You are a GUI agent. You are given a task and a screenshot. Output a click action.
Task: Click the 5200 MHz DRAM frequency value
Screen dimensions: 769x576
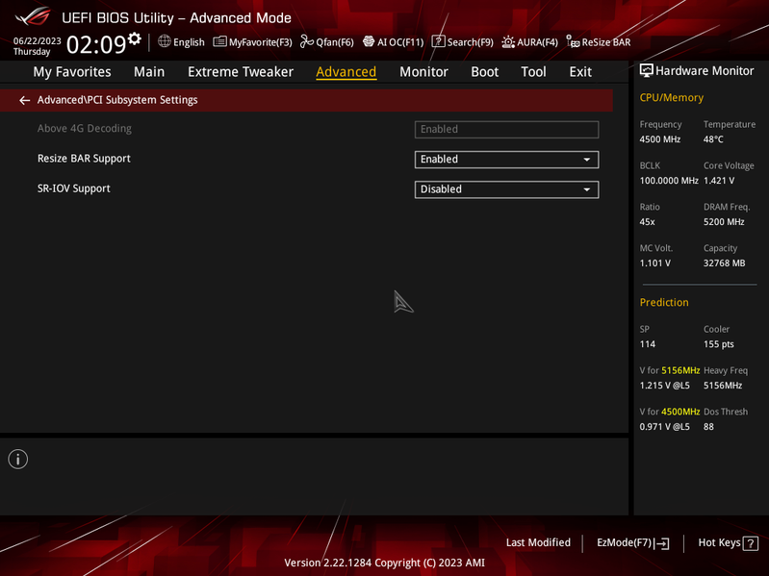724,222
